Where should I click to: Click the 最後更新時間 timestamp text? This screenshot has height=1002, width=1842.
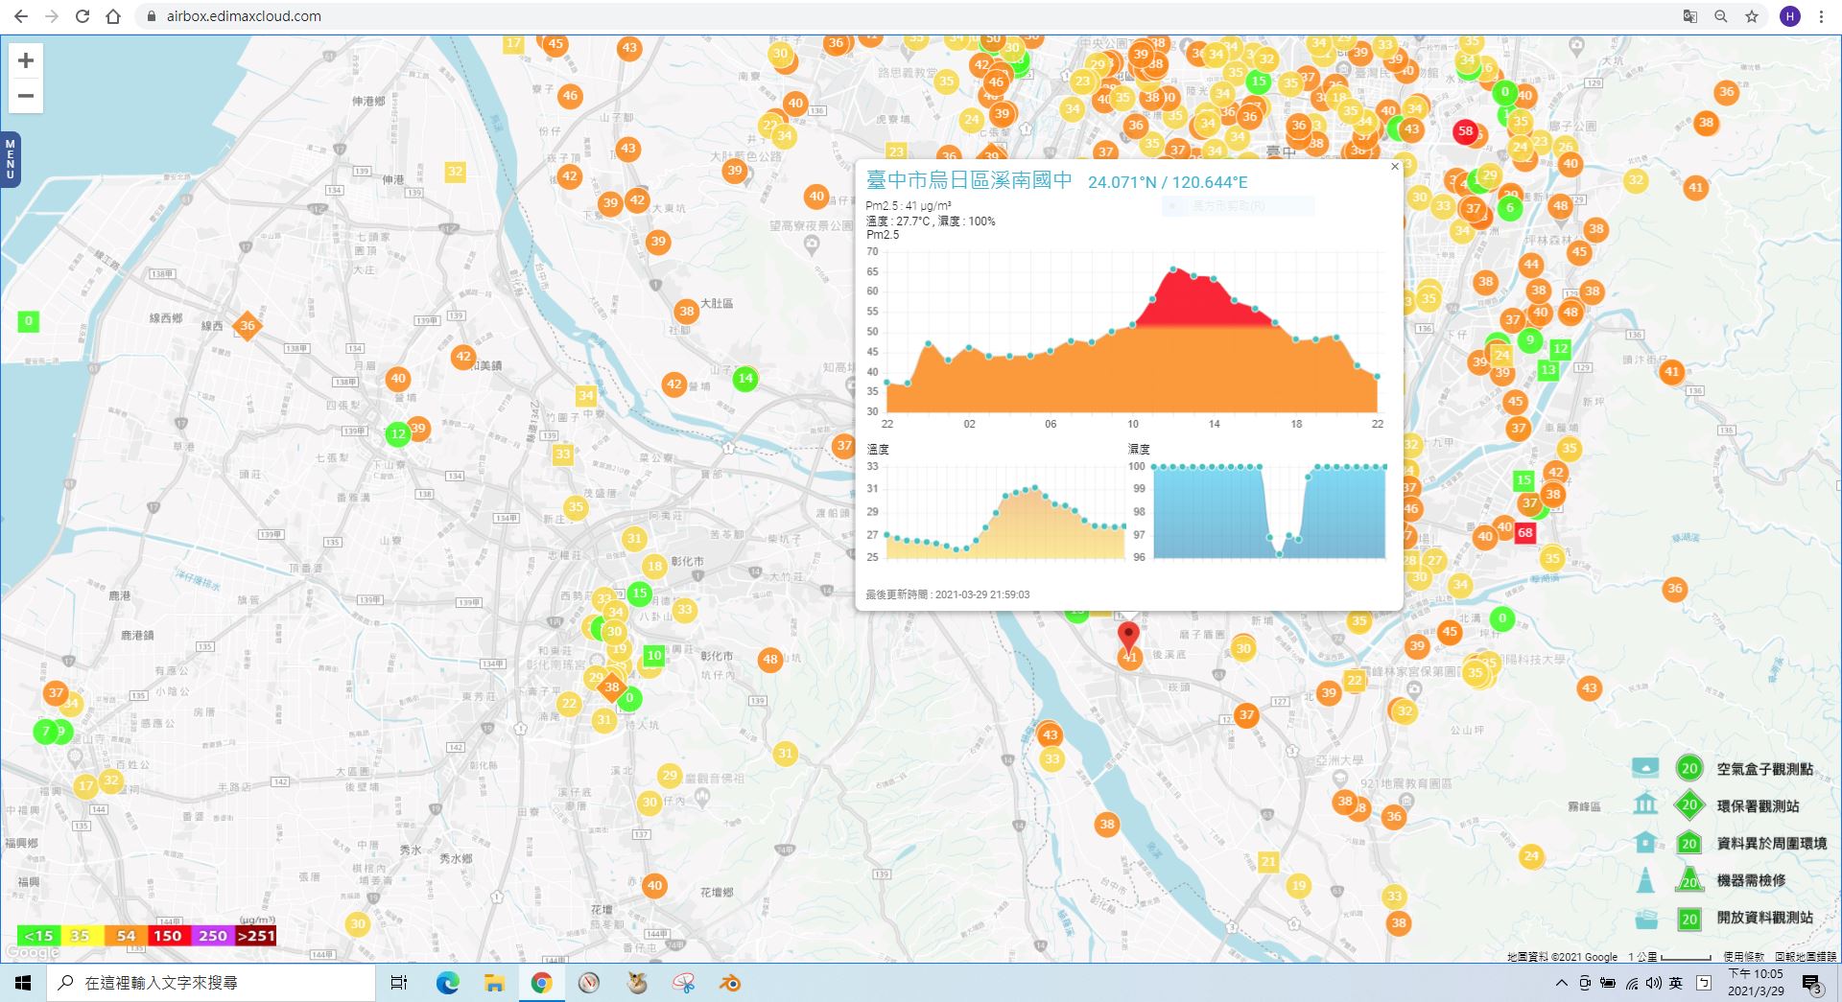click(948, 594)
